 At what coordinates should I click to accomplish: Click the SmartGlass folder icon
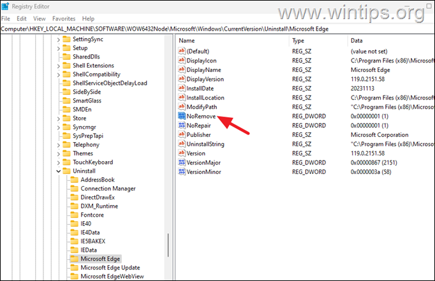[x=66, y=101]
